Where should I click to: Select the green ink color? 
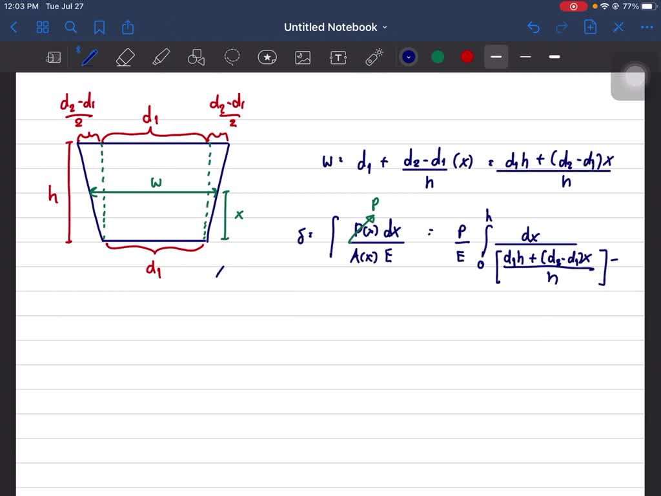(438, 57)
